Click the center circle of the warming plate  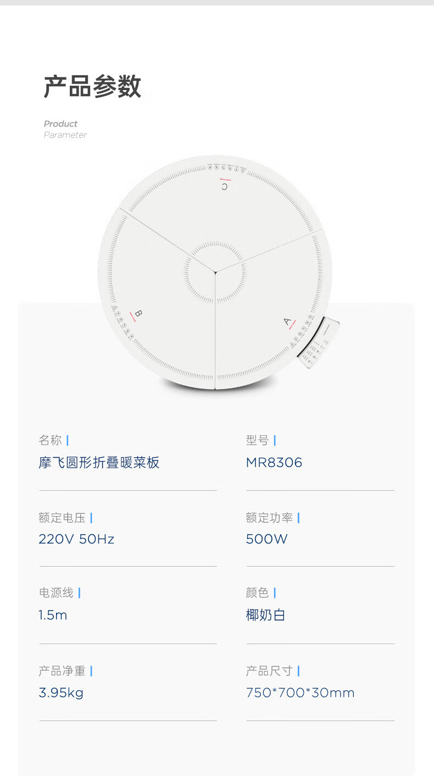coord(215,271)
